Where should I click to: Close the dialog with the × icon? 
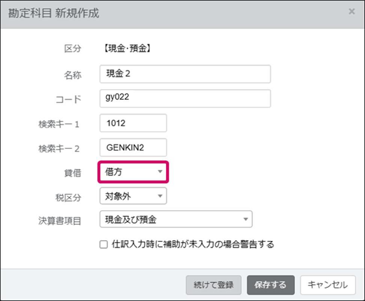point(351,12)
